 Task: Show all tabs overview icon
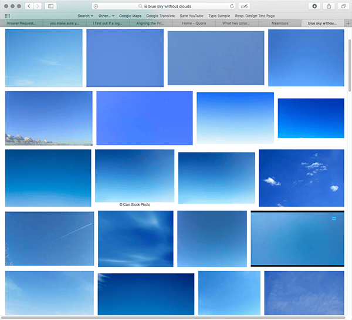coord(343,6)
